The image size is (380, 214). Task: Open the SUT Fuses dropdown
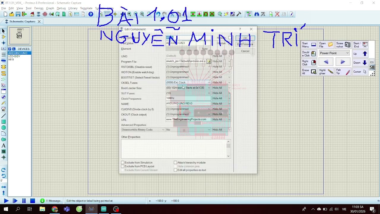188,93
